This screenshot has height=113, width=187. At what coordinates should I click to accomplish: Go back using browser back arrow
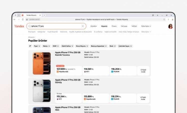tap(14, 19)
